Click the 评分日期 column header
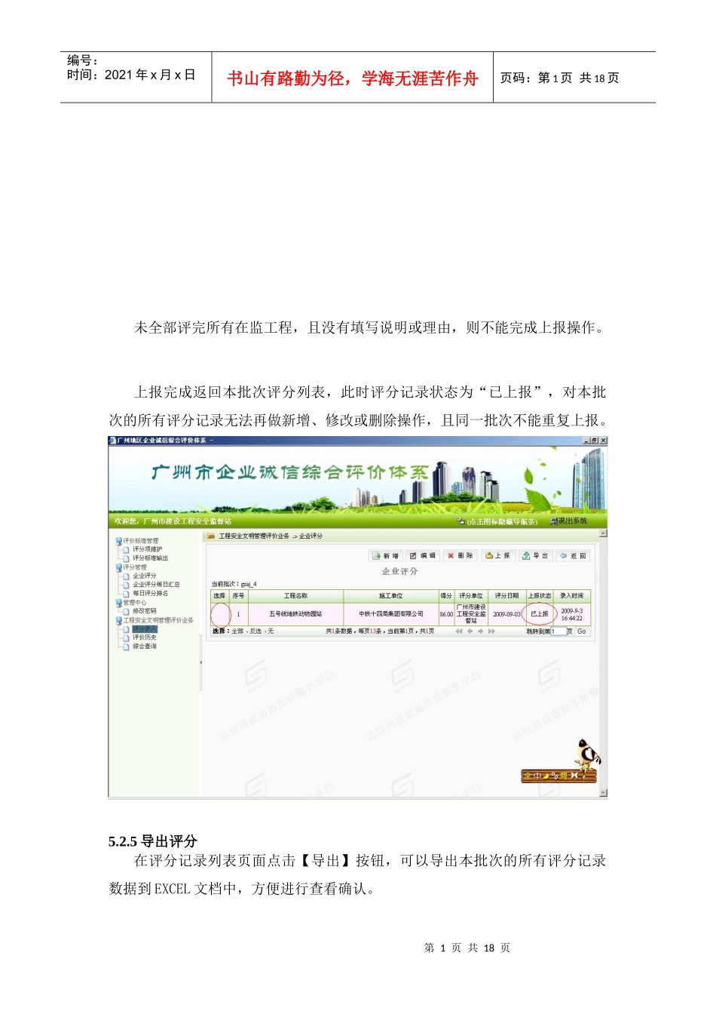 point(506,596)
